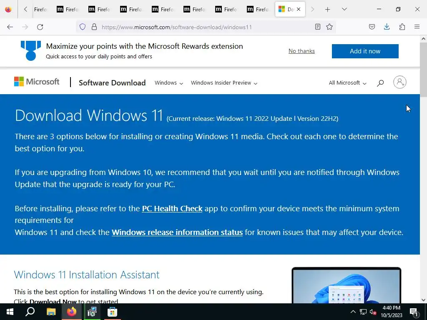The image size is (427, 320).
Task: Open Microsoft Store from the taskbar
Action: pos(112,312)
